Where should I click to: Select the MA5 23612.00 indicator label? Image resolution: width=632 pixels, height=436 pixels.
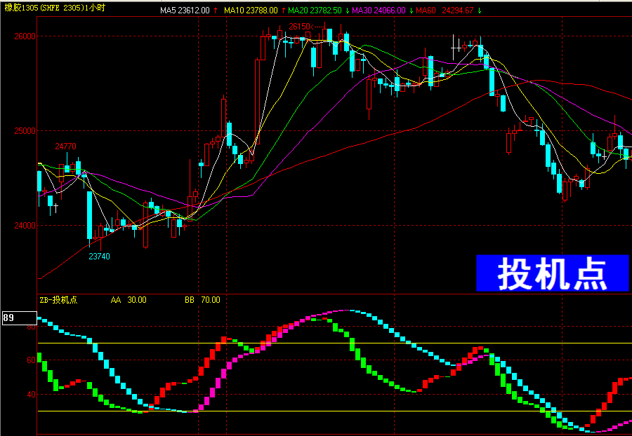click(x=185, y=11)
